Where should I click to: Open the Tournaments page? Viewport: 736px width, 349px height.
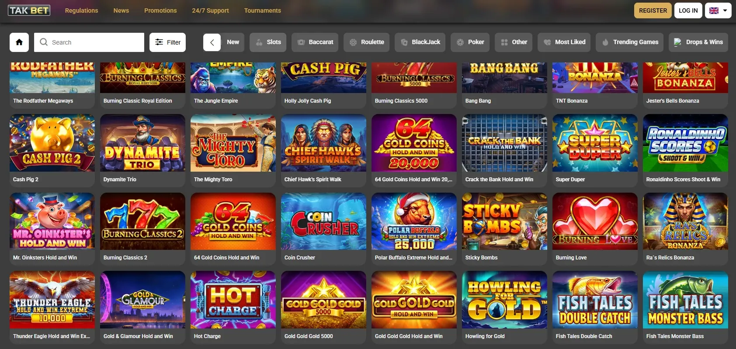coord(262,10)
